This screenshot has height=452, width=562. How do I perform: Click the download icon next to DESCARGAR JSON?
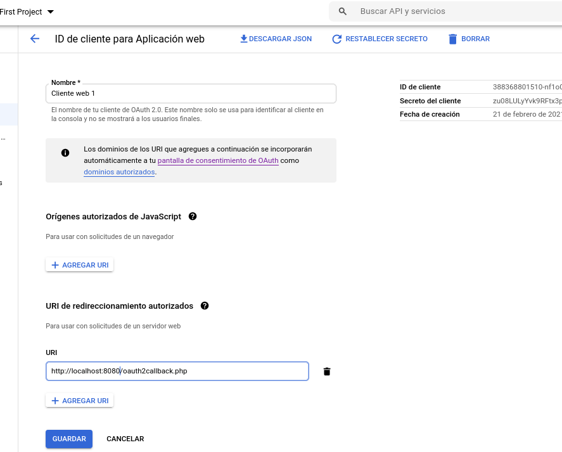(243, 39)
